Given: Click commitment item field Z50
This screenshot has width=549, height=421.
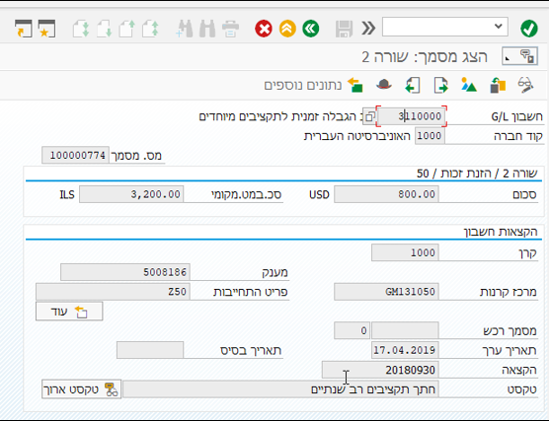Looking at the screenshot, I should [113, 292].
